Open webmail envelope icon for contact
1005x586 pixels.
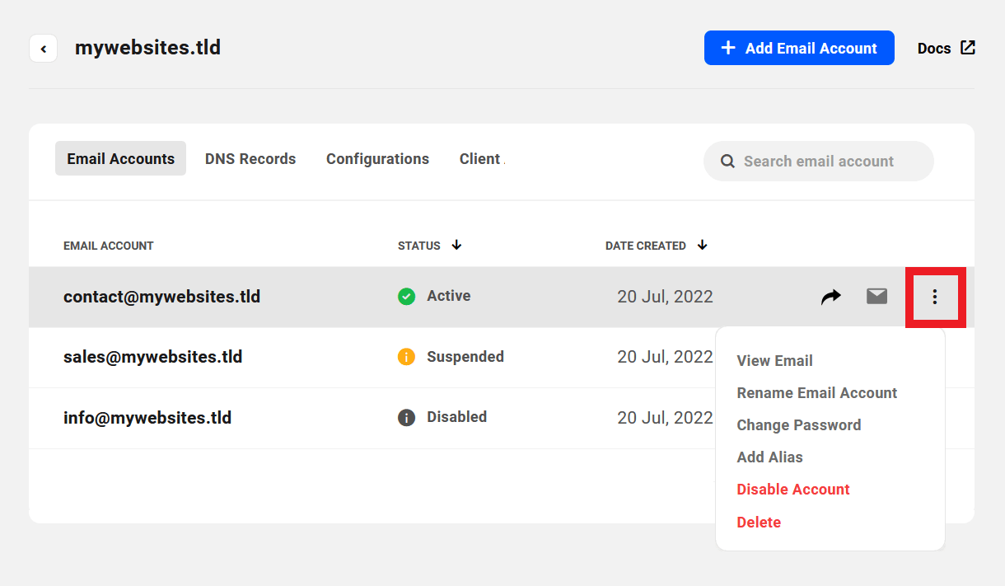876,296
